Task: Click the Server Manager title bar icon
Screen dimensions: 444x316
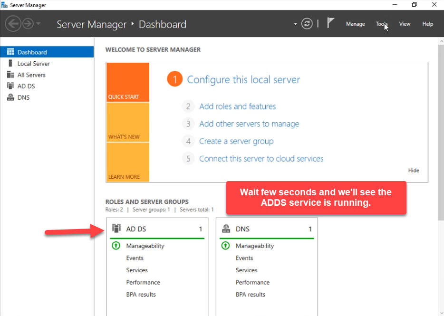Action: pos(4,5)
